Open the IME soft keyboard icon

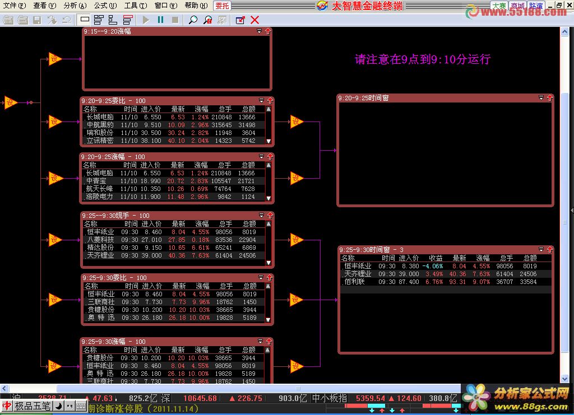click(81, 406)
